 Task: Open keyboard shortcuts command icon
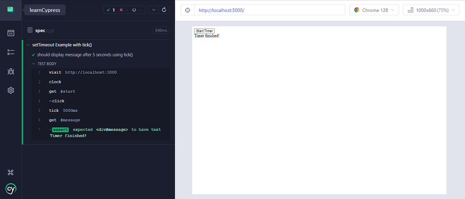[x=11, y=172]
